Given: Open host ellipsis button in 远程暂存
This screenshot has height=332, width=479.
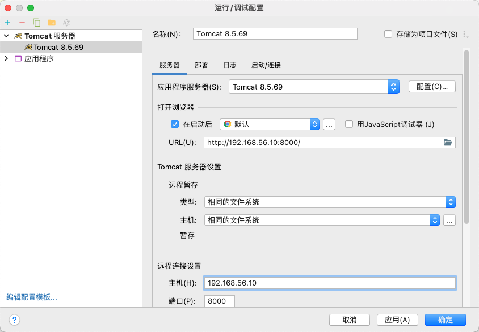Looking at the screenshot, I should click(449, 220).
